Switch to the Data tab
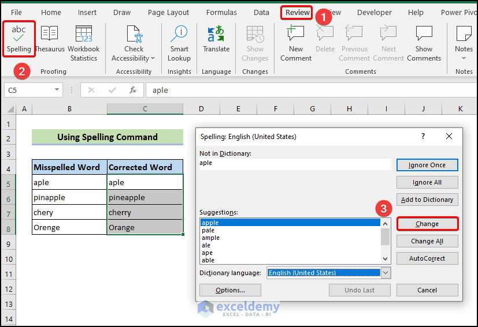This screenshot has width=478, height=327. (x=261, y=13)
